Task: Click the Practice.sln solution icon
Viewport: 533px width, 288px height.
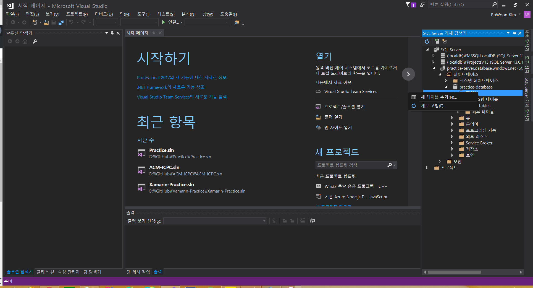Action: tap(141, 153)
